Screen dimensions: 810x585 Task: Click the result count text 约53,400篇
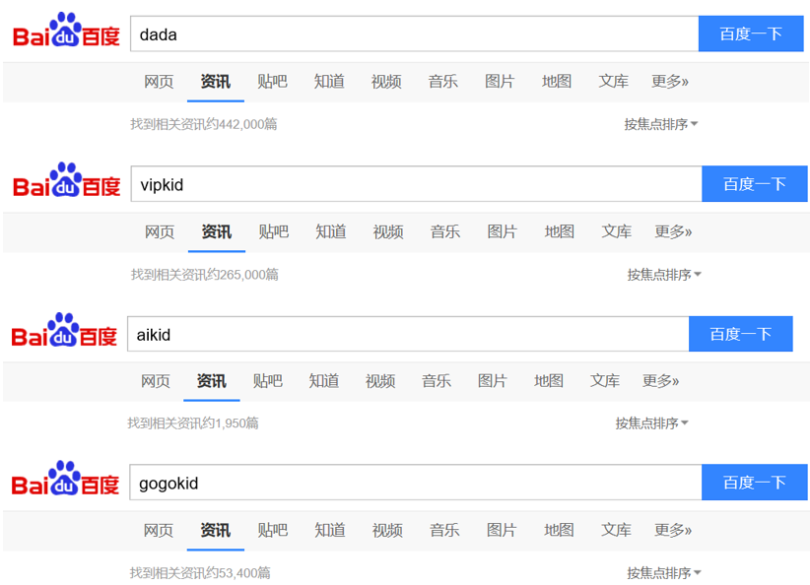coord(238,572)
